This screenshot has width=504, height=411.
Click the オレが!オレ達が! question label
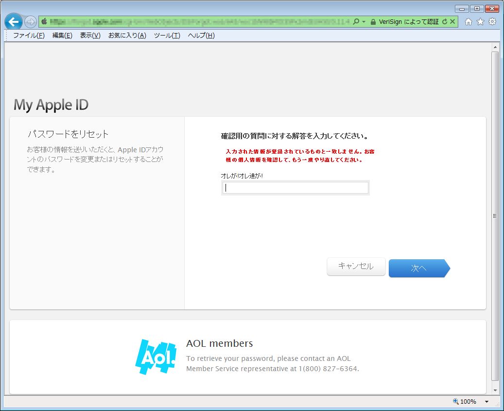coord(242,176)
